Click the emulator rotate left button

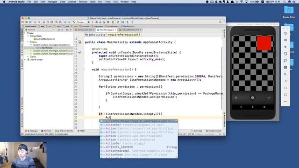285,54
